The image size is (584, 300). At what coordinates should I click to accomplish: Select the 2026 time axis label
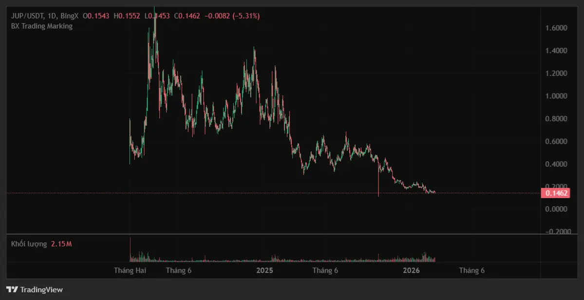(x=412, y=270)
